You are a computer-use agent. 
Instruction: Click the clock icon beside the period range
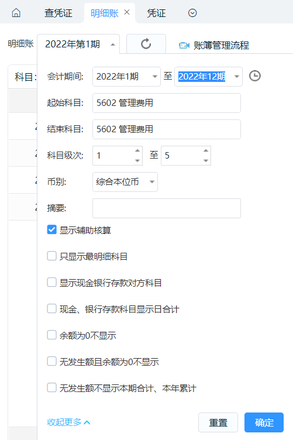pyautogui.click(x=255, y=76)
